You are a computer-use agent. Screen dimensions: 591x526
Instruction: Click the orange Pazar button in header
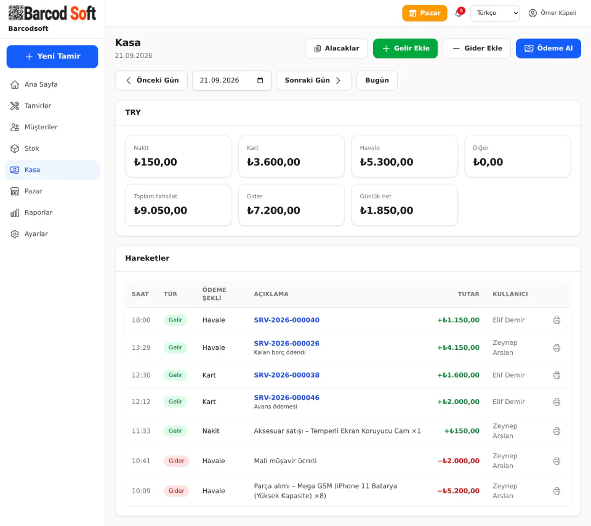click(424, 13)
